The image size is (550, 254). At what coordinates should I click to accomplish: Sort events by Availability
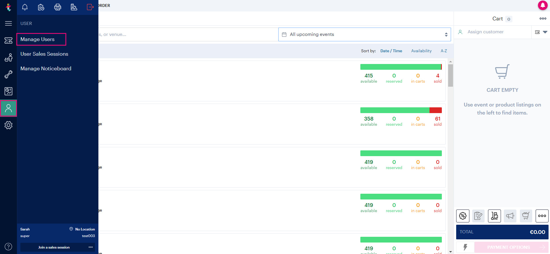click(421, 51)
